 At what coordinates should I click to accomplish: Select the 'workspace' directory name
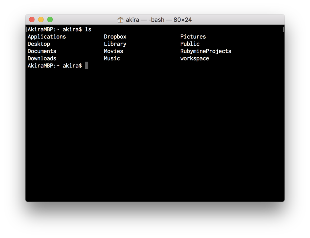click(195, 59)
